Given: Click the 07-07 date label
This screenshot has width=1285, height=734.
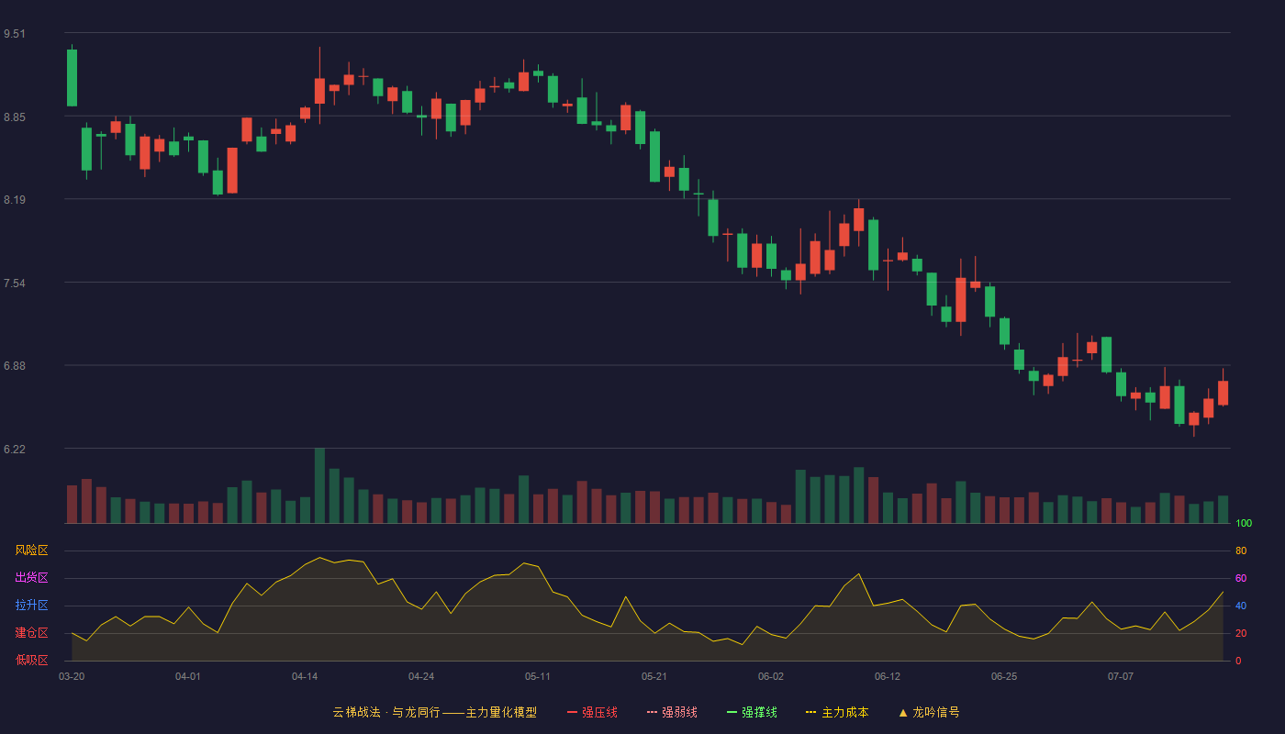Looking at the screenshot, I should click(x=1121, y=676).
